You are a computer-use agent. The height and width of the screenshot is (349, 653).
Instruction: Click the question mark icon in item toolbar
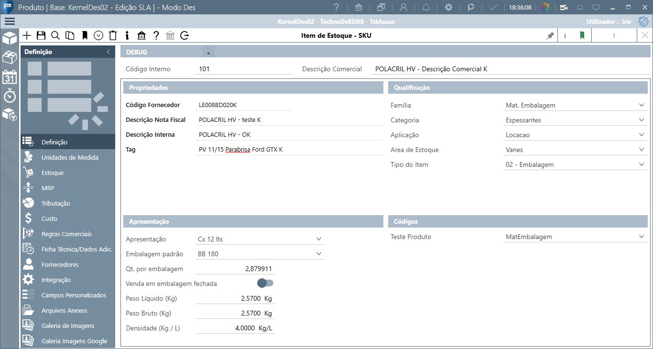(156, 35)
